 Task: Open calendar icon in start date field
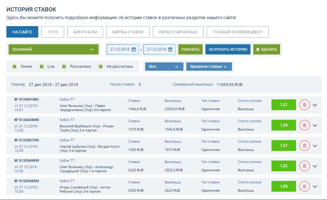click(x=134, y=49)
